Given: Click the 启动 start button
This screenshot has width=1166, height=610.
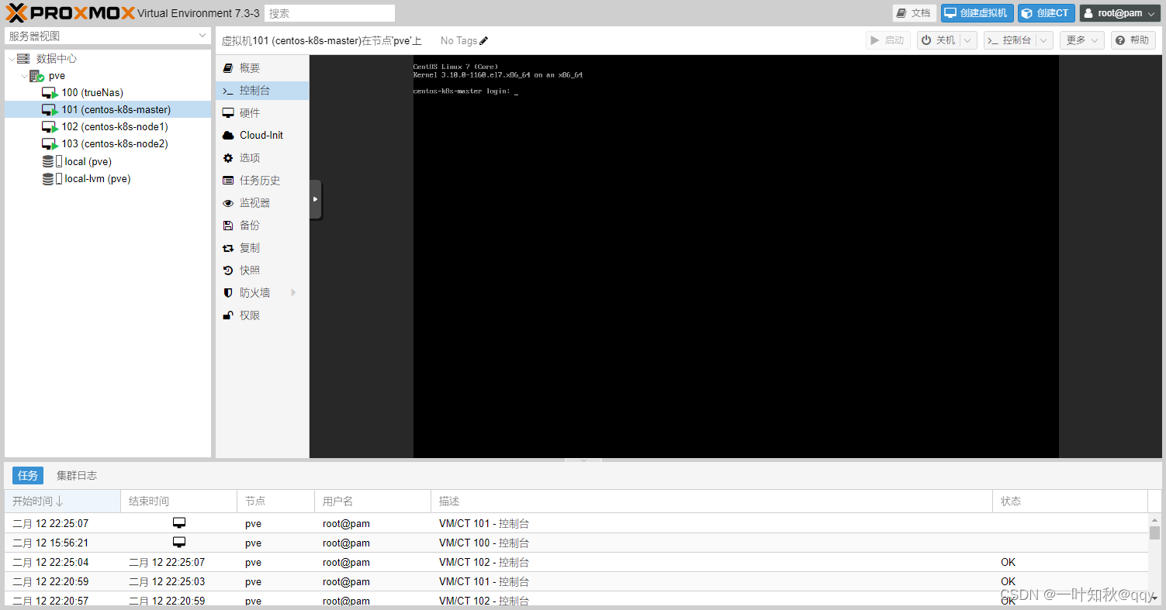Looking at the screenshot, I should (887, 40).
